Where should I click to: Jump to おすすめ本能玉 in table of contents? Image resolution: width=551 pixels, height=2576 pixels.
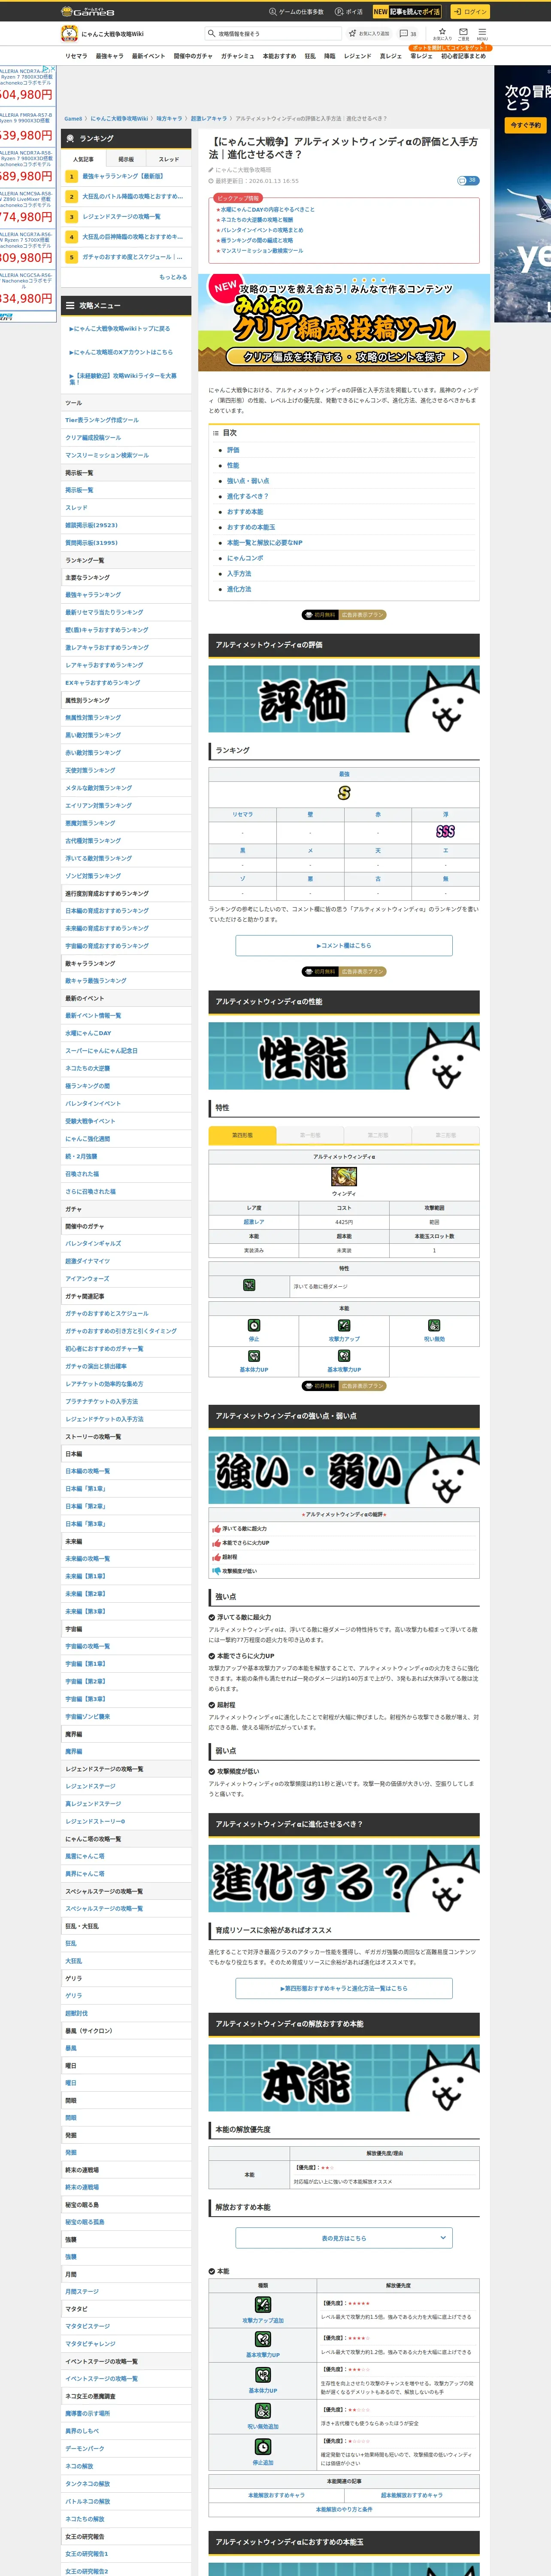[251, 527]
